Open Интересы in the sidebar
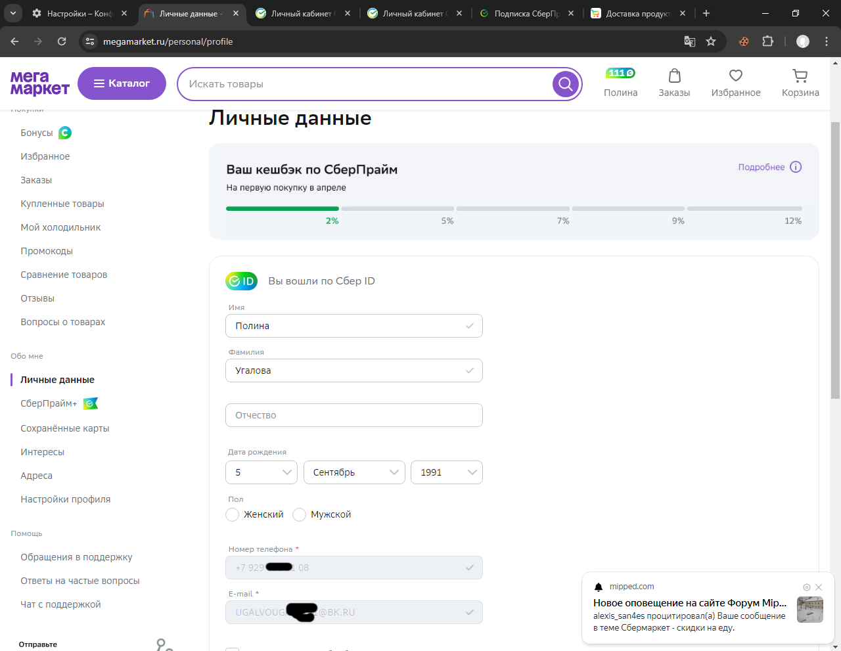This screenshot has height=651, width=841. pos(42,452)
